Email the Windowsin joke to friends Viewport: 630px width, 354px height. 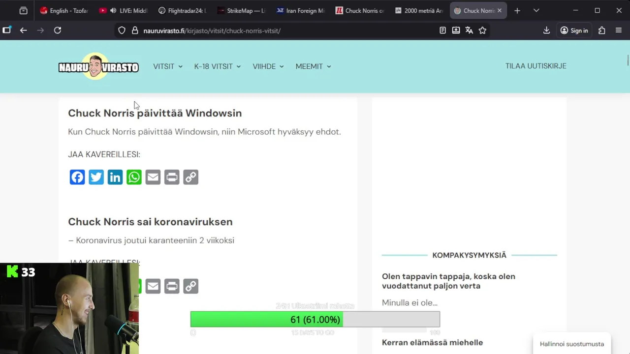pos(153,177)
